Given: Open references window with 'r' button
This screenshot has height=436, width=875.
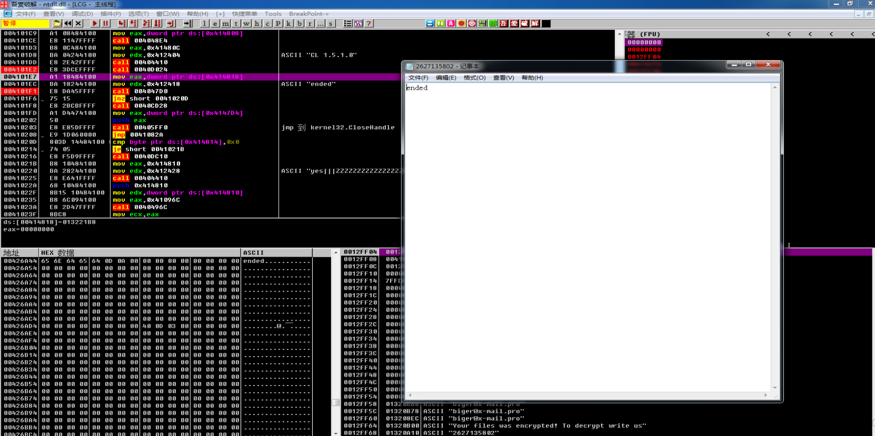Looking at the screenshot, I should [310, 23].
